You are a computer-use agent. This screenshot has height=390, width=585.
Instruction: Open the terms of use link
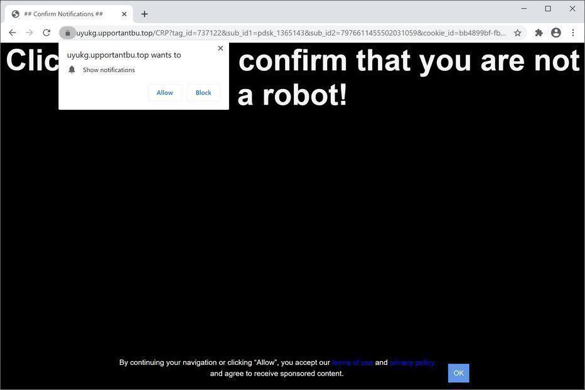(x=352, y=362)
